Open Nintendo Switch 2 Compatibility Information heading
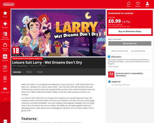154x123 pixels. [x=129, y=74]
